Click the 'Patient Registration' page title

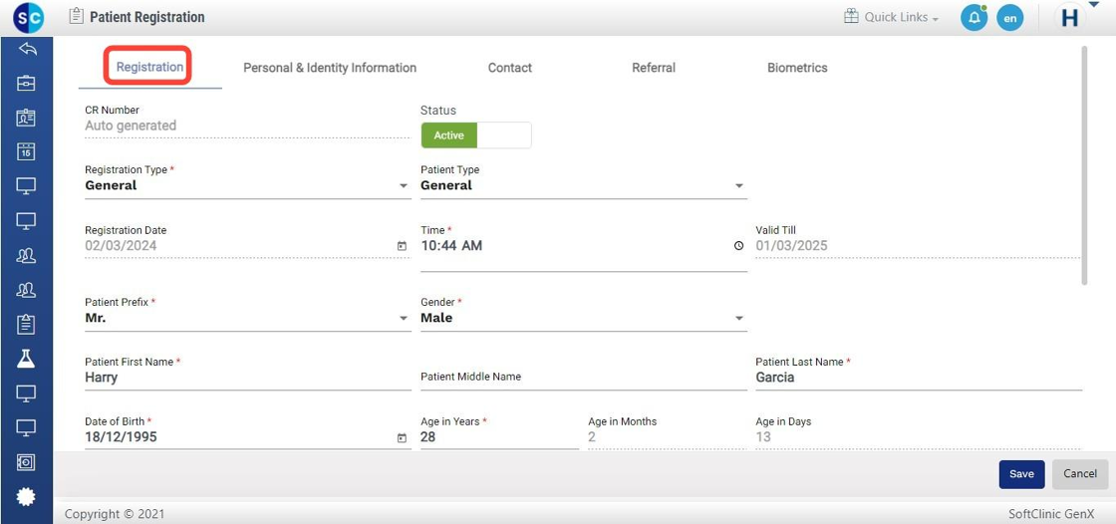[x=147, y=17]
